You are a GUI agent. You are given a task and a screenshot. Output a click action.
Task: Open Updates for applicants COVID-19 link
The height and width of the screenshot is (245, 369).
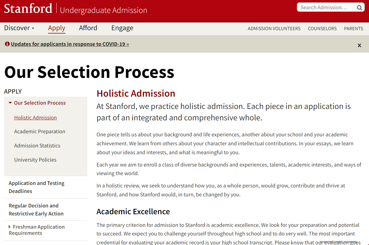coord(70,44)
